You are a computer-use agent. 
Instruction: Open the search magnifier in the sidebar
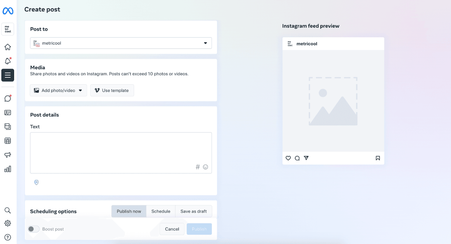click(x=8, y=210)
